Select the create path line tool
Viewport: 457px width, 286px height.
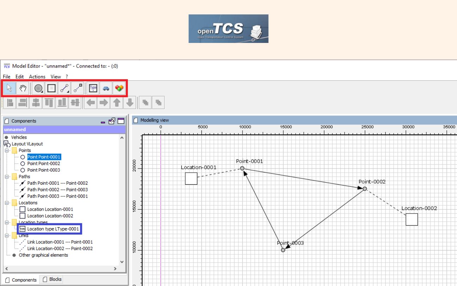coord(64,88)
